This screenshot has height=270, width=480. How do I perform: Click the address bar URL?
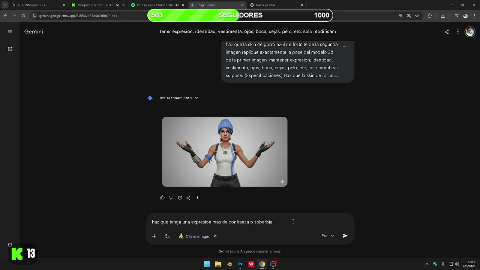click(78, 16)
